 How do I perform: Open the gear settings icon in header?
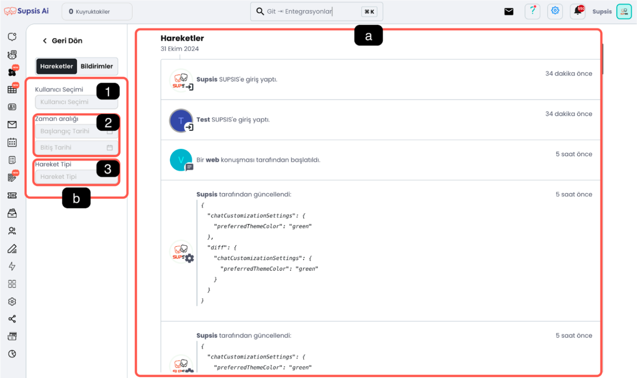tap(555, 11)
